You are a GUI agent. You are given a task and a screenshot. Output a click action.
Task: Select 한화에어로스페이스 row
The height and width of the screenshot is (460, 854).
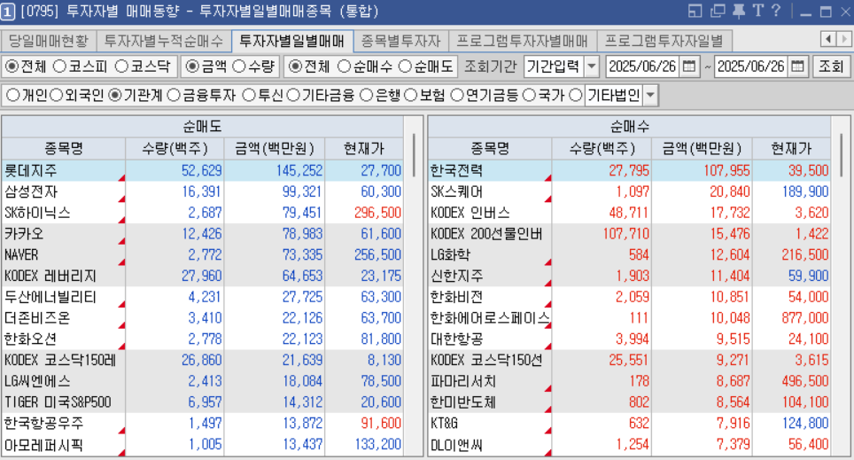pos(629,318)
